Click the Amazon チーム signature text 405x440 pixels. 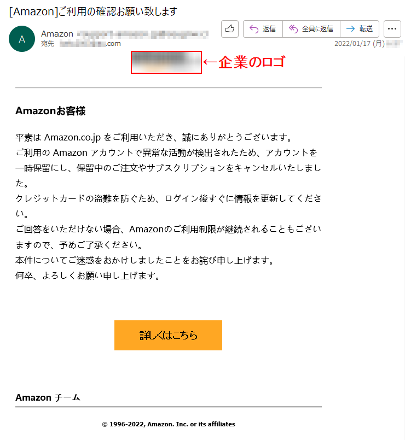48,397
